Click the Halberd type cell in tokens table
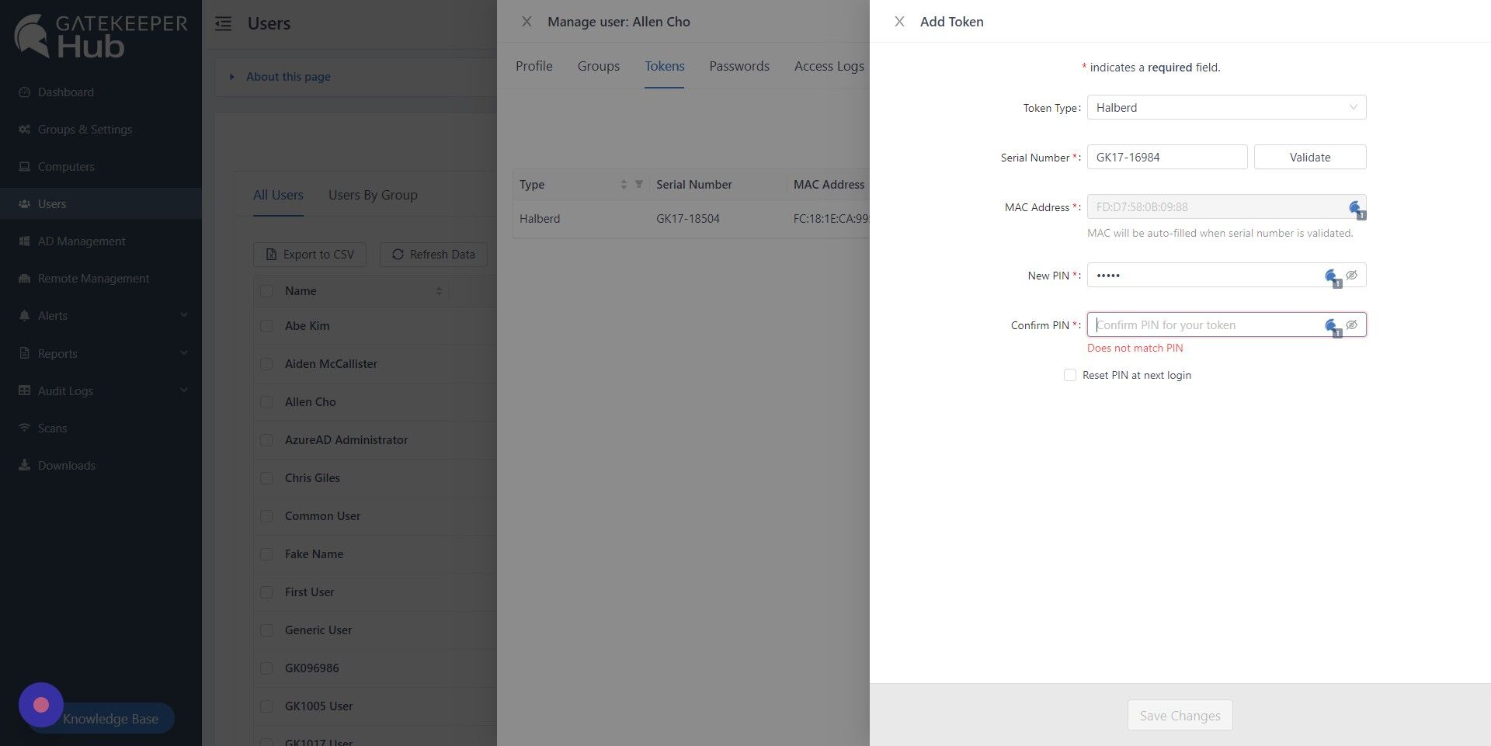This screenshot has width=1491, height=746. (540, 219)
